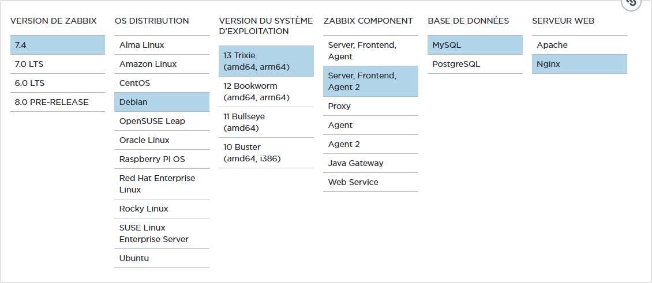Select 12 Bookworm OS version
Image resolution: width=652 pixels, height=283 pixels.
(266, 92)
